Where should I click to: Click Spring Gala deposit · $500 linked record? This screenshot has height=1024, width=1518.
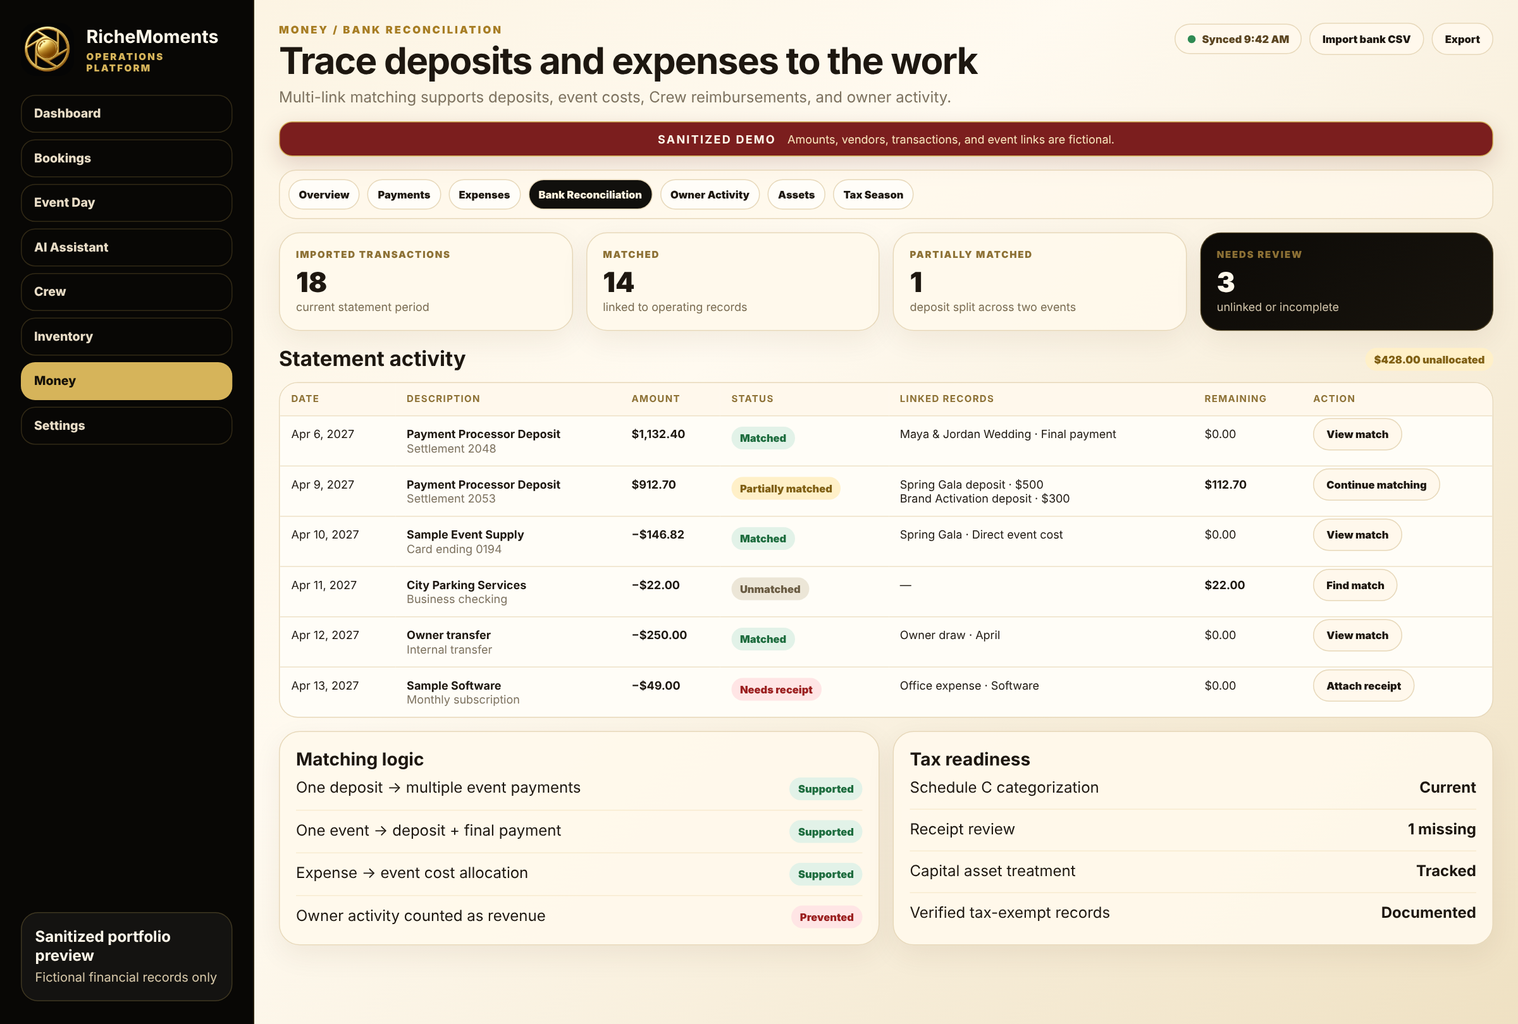click(971, 485)
